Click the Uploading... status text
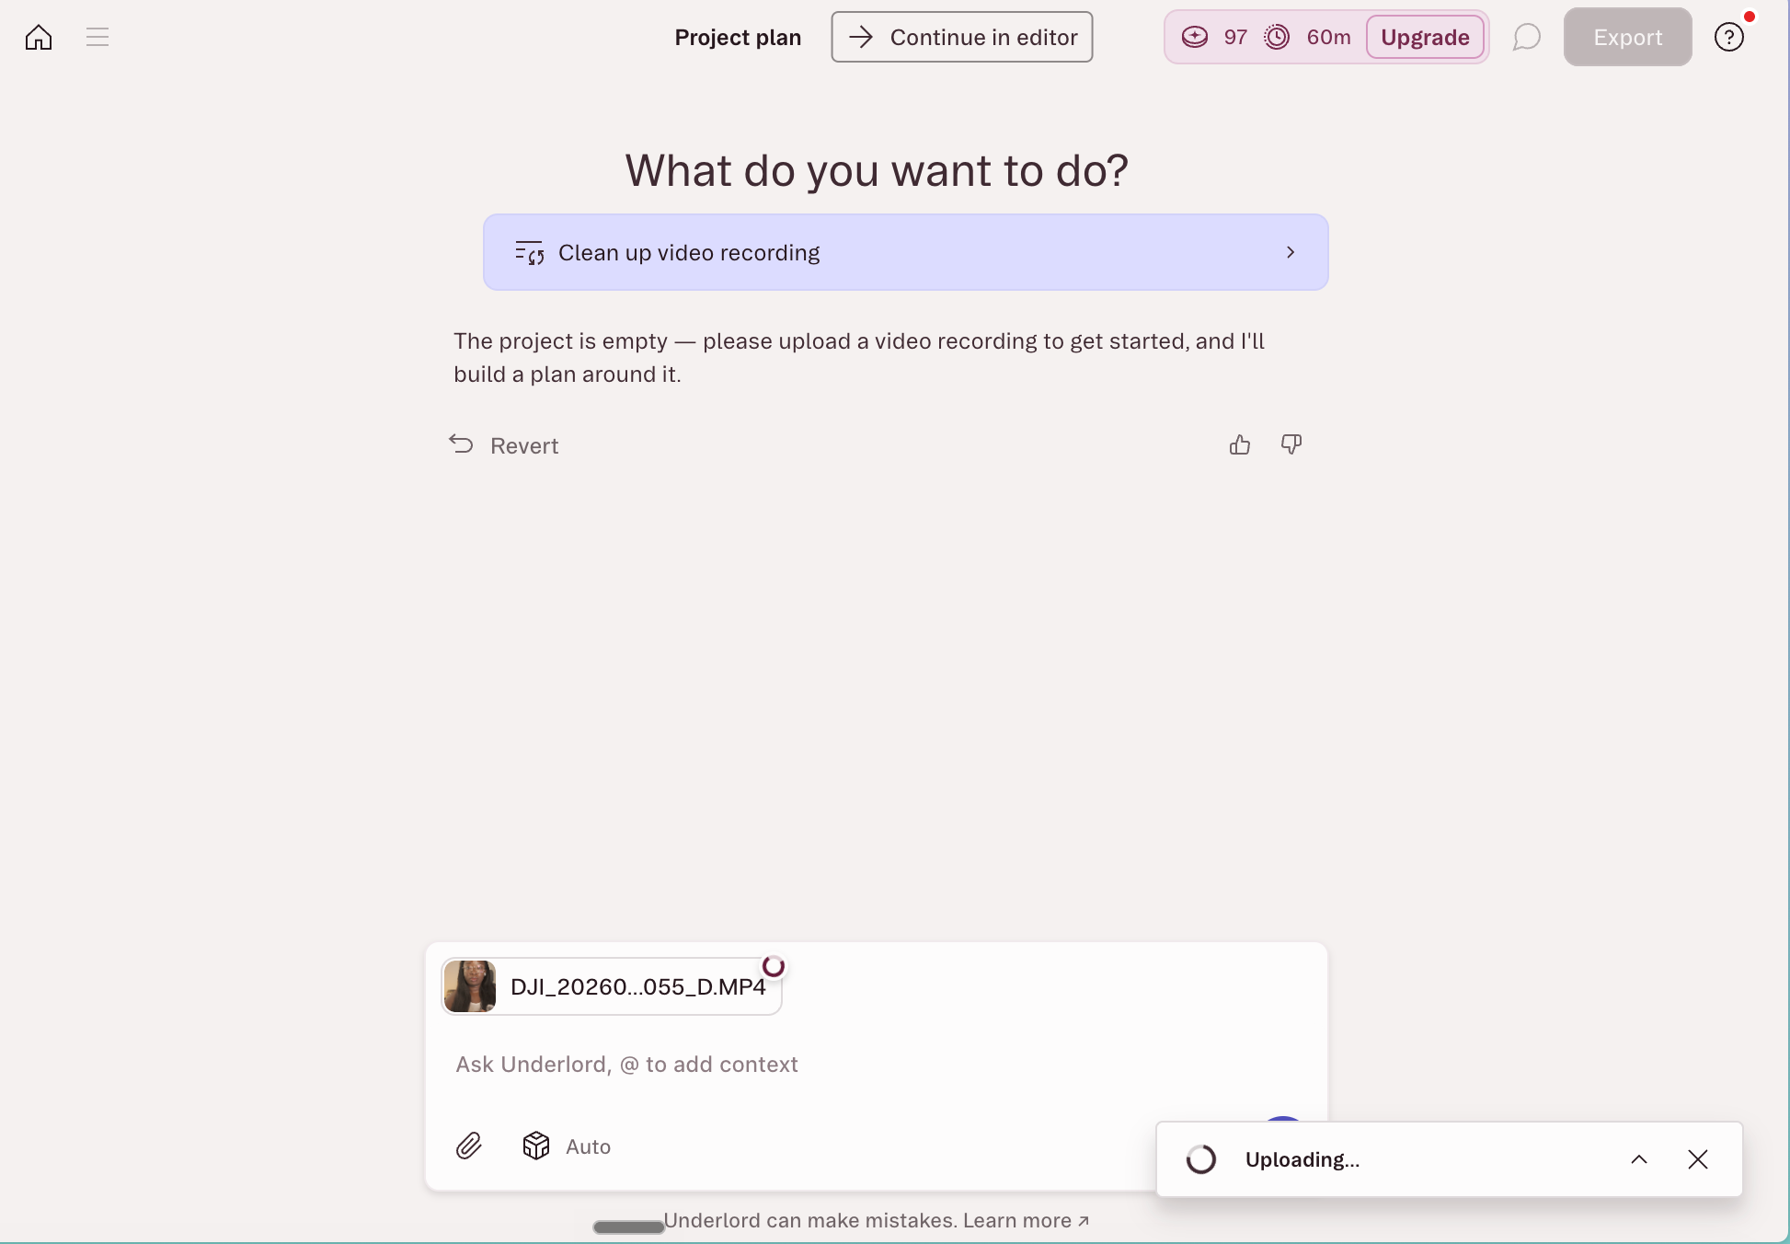 [x=1302, y=1159]
